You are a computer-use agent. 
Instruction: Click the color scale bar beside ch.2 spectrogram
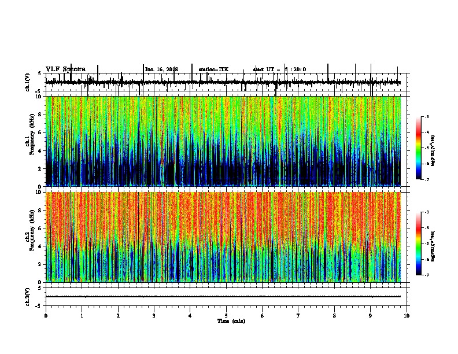tap(419, 244)
